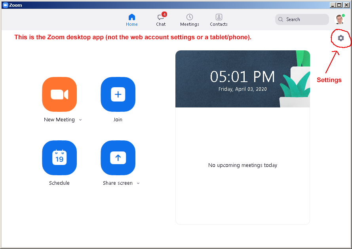Open the Schedule calendar icon
Screen dimensions: 352x249
[59, 158]
